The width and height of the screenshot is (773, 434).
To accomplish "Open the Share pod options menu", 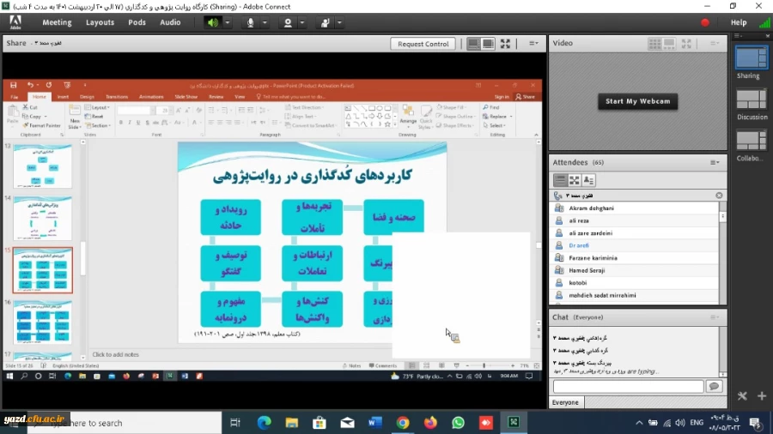I will 533,43.
